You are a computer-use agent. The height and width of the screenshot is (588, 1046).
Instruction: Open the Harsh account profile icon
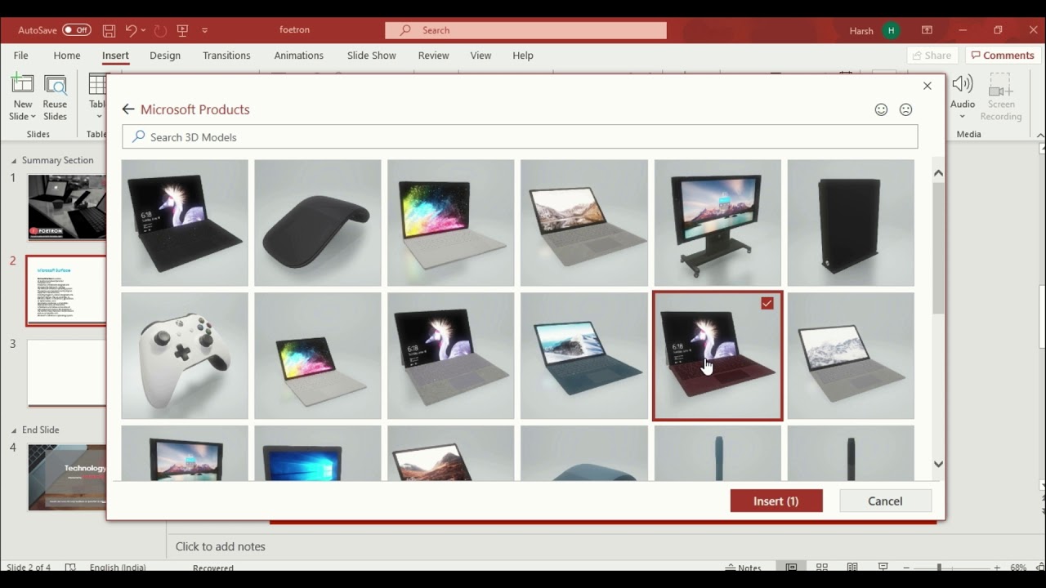click(891, 30)
